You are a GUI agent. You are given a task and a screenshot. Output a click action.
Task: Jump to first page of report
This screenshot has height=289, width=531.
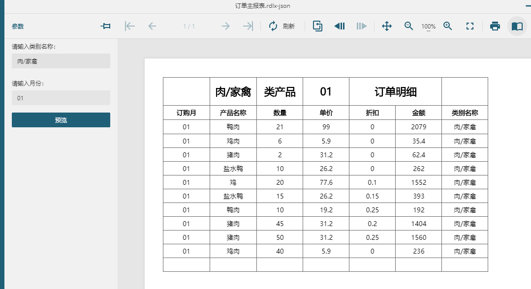pos(130,26)
